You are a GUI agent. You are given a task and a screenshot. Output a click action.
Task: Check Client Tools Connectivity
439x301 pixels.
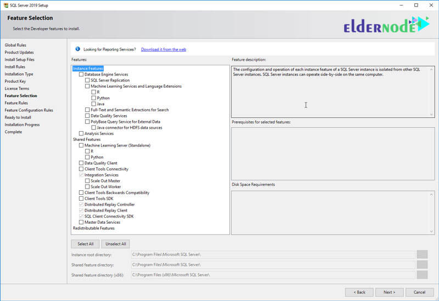pyautogui.click(x=81, y=169)
